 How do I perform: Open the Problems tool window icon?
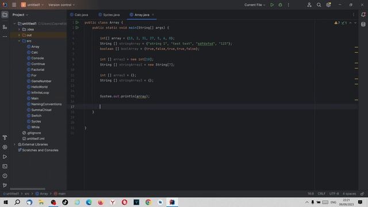[x=5, y=176]
